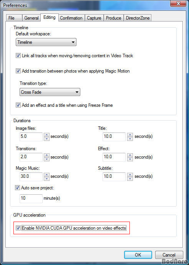The height and width of the screenshot is (265, 189).
Task: Increase Title duration with up arrow
Action: tap(130, 135)
